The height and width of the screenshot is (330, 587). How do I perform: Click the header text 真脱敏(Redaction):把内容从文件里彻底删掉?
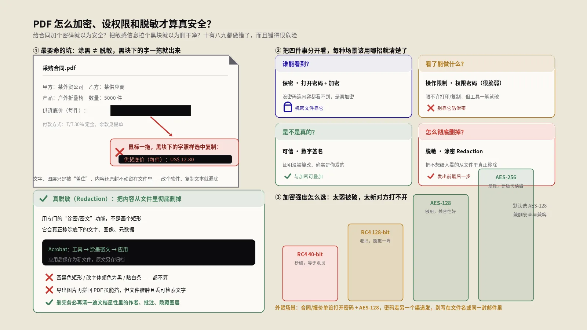[x=117, y=199]
